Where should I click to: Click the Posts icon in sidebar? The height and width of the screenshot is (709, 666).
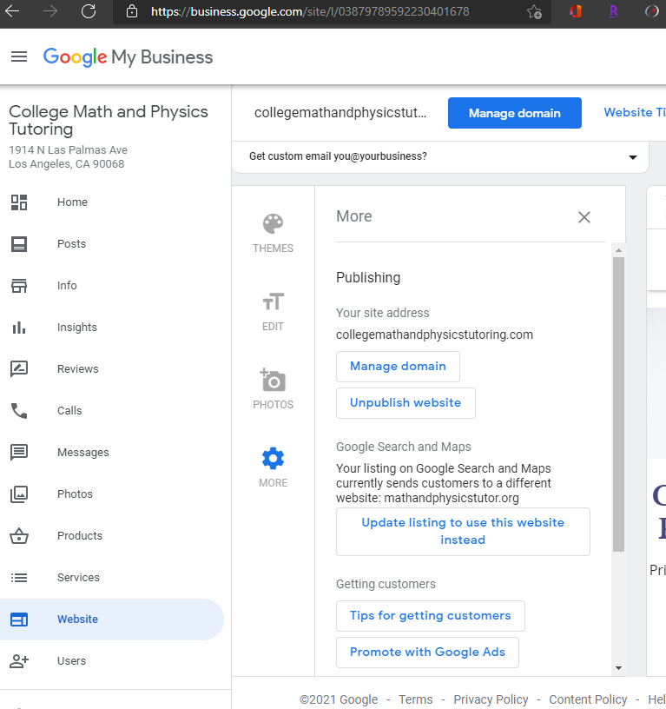(x=19, y=244)
